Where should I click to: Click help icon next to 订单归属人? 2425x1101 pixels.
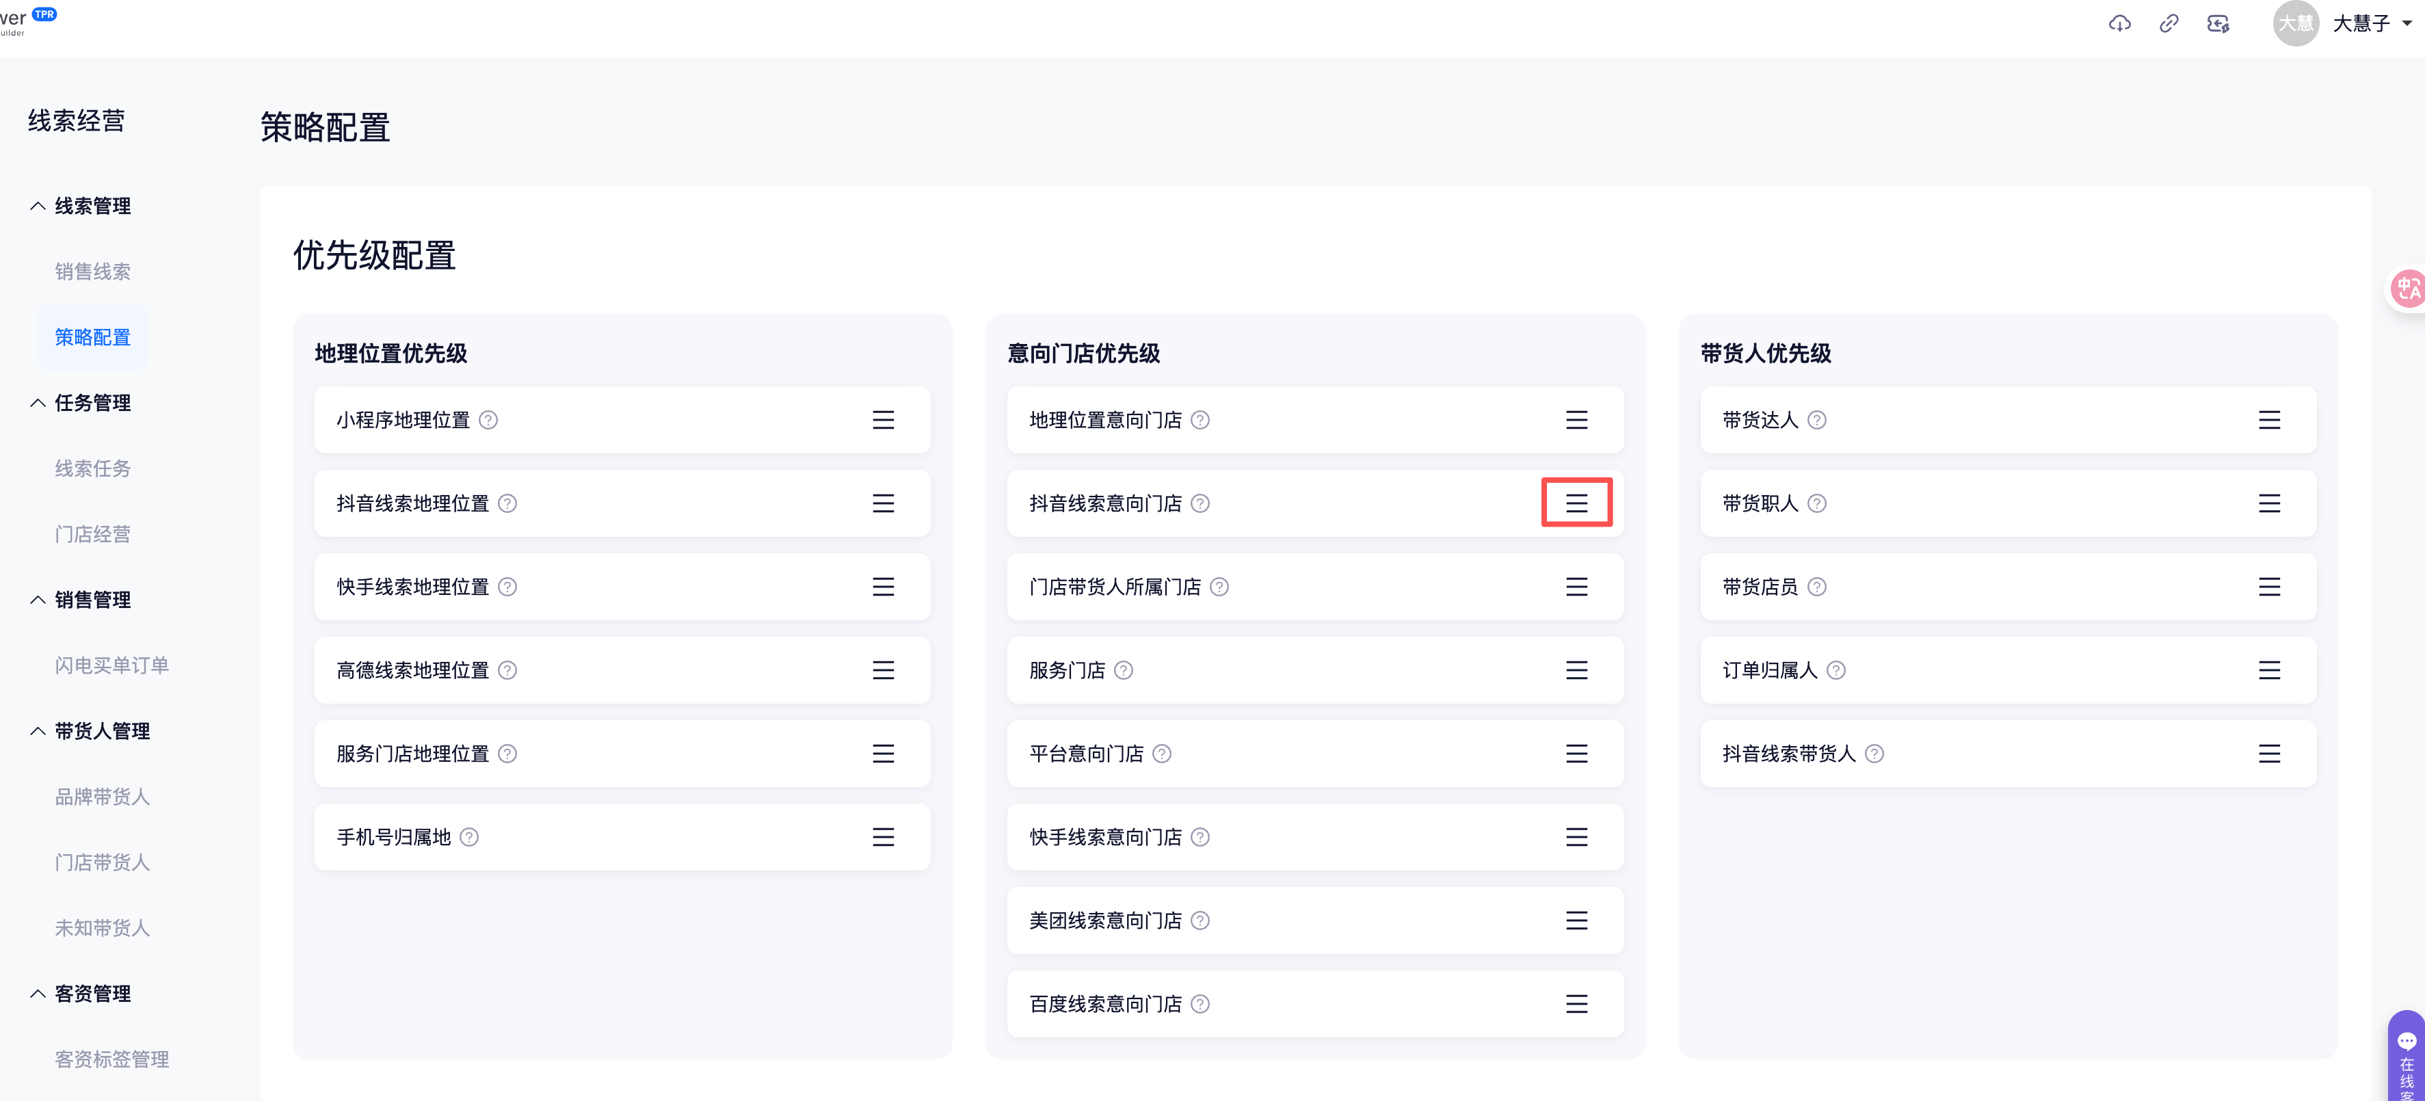coord(1836,671)
